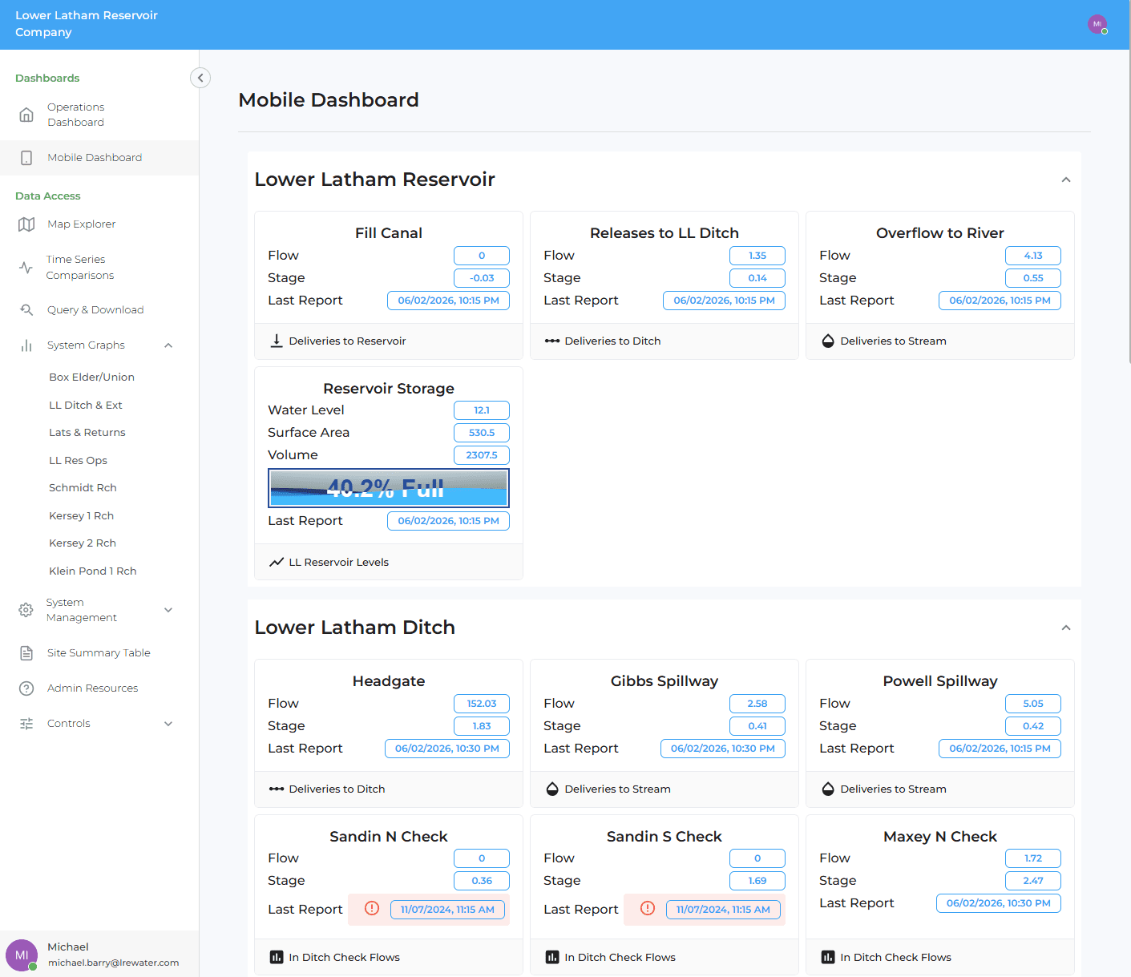Click the Headgate Flow value 152.03

pos(482,704)
